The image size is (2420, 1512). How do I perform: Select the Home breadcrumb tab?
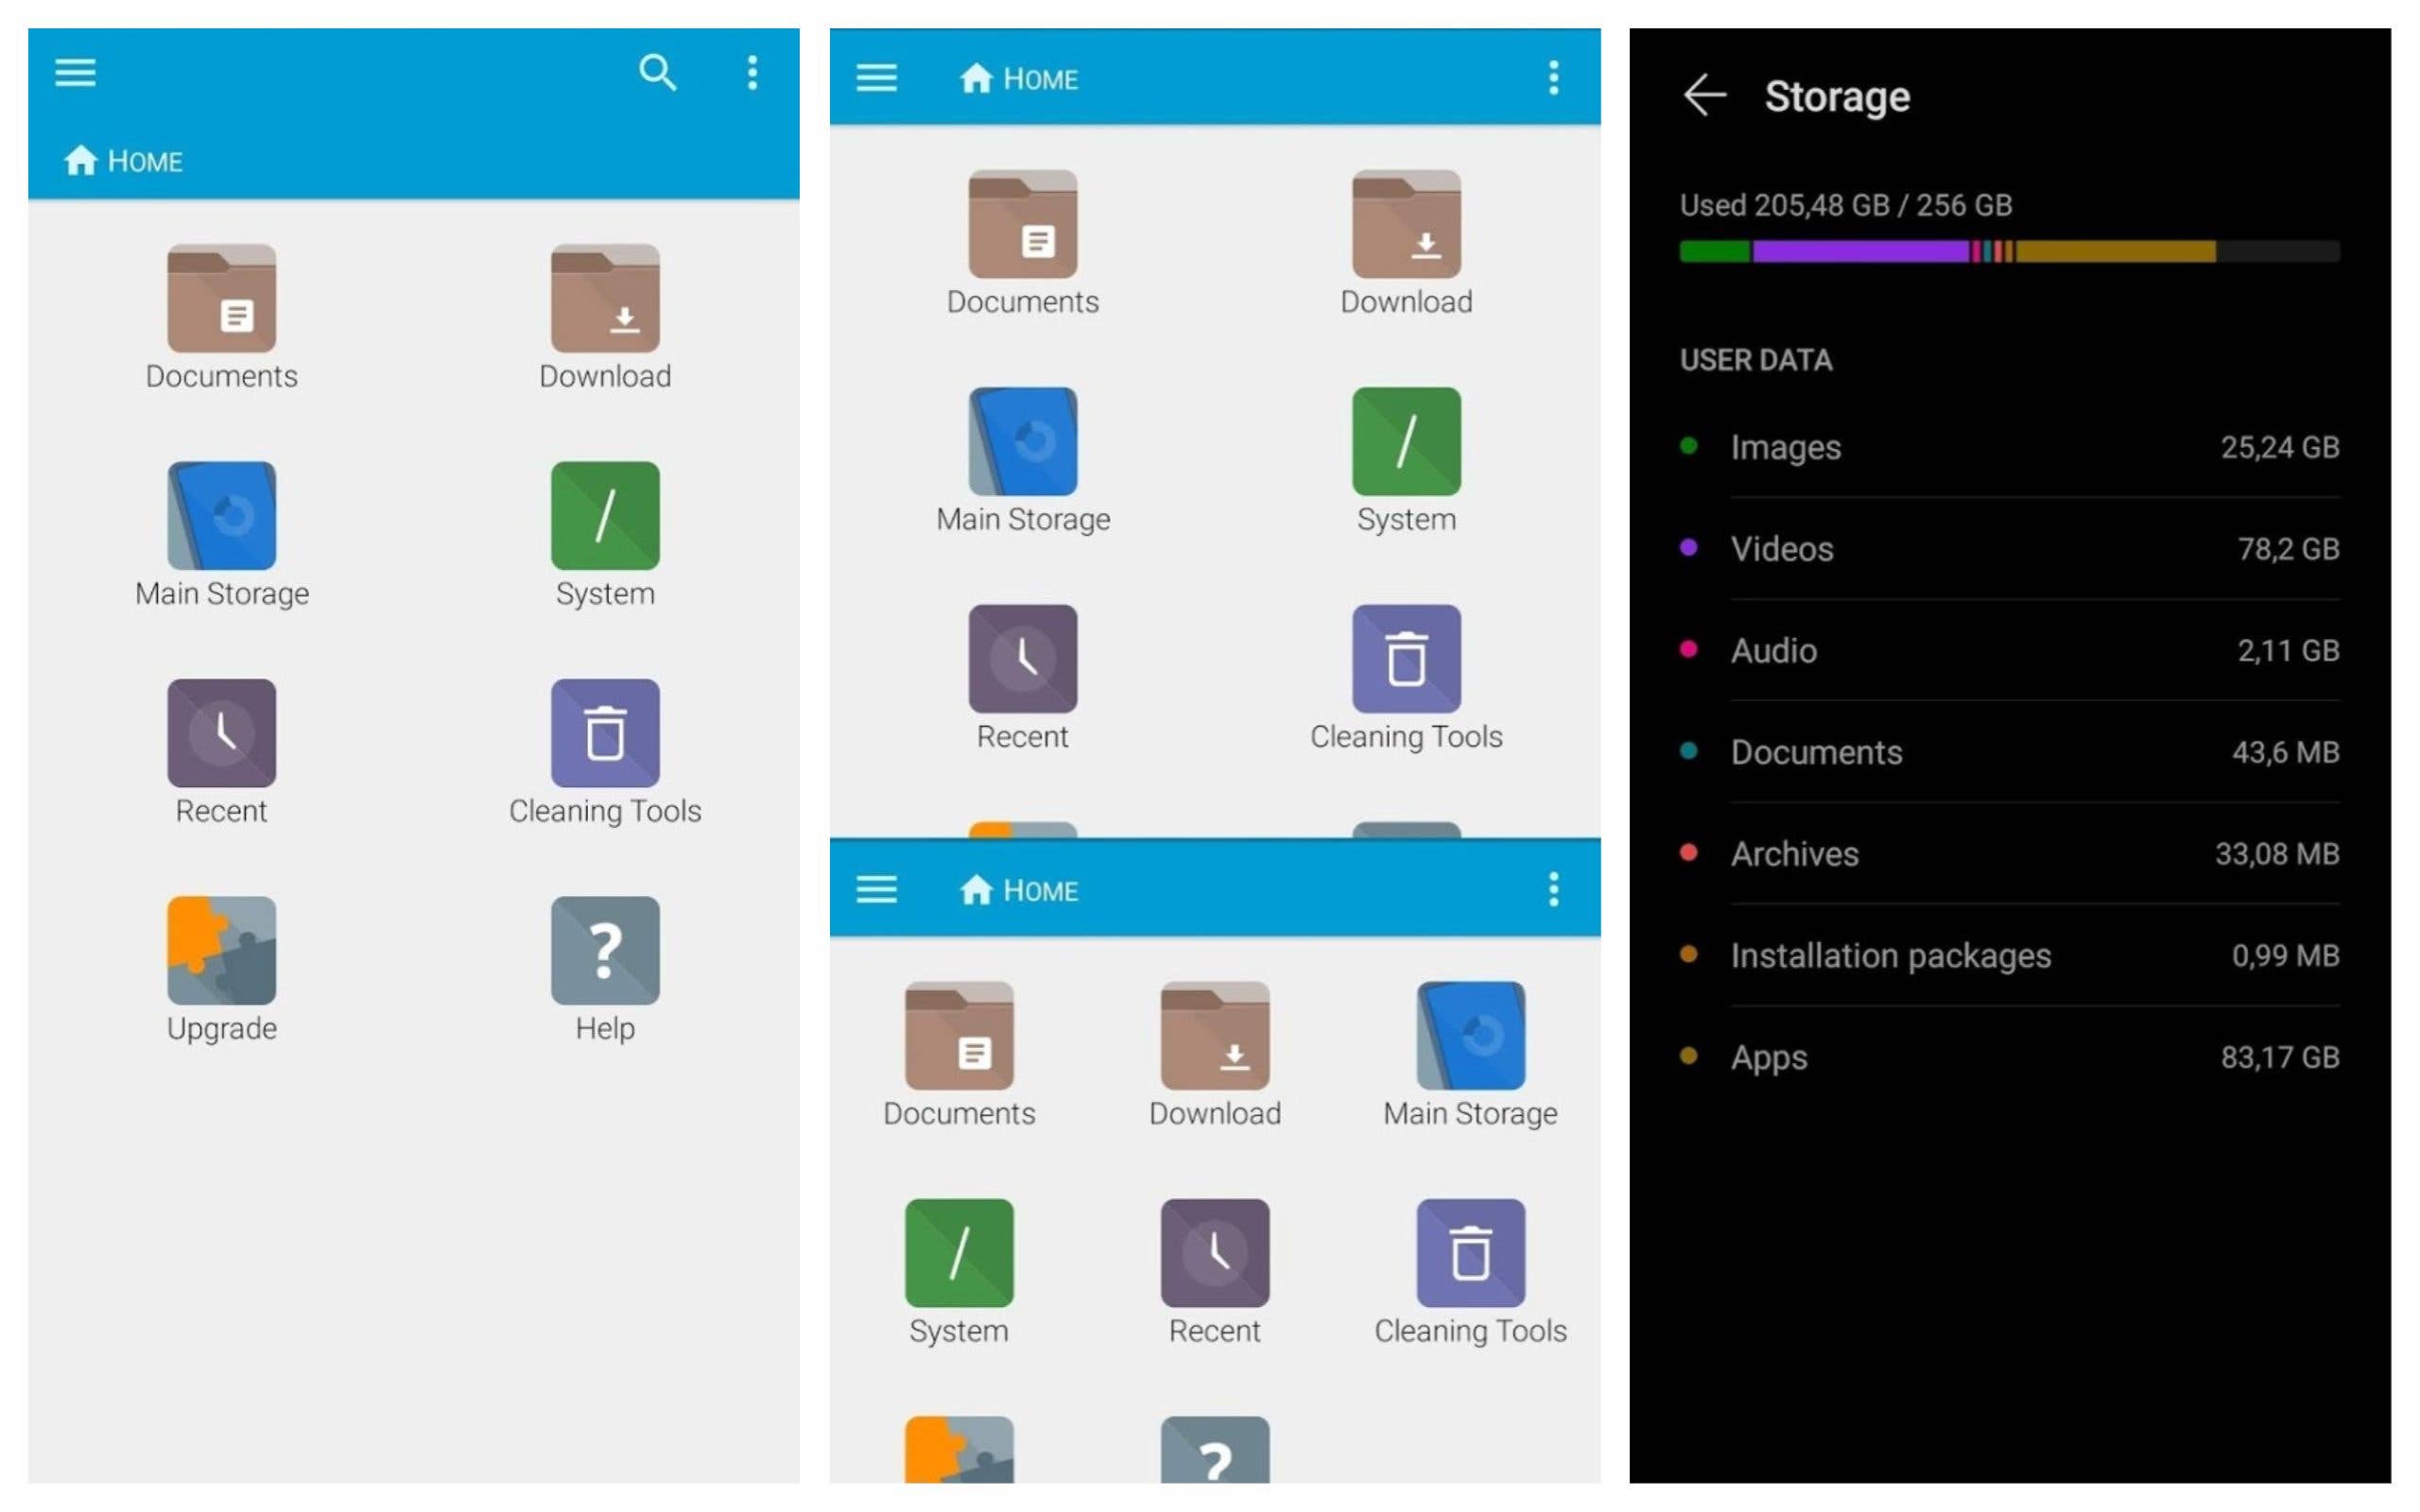[x=124, y=160]
